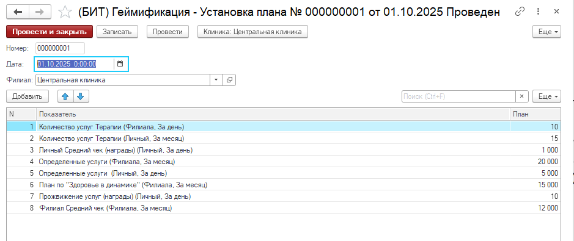The width and height of the screenshot is (574, 241).
Task: Click plan value 20 000
Action: (x=548, y=162)
